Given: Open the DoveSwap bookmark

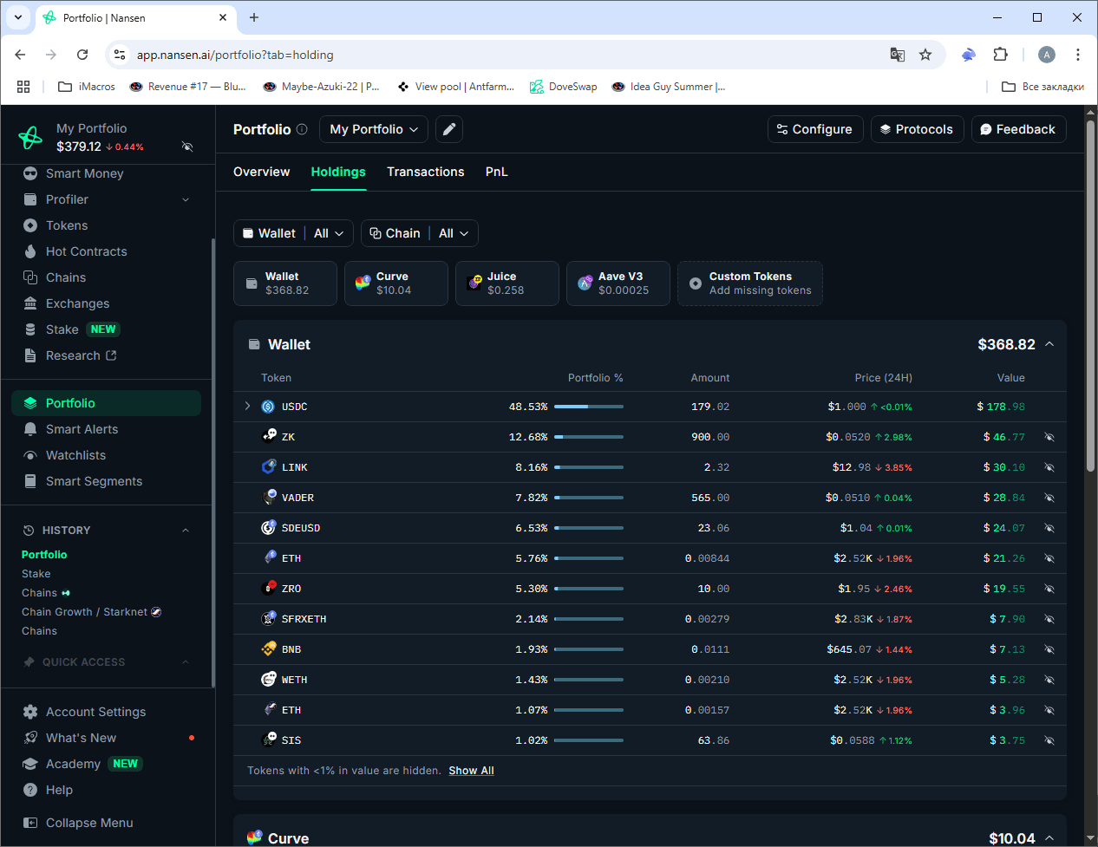Looking at the screenshot, I should pyautogui.click(x=564, y=87).
